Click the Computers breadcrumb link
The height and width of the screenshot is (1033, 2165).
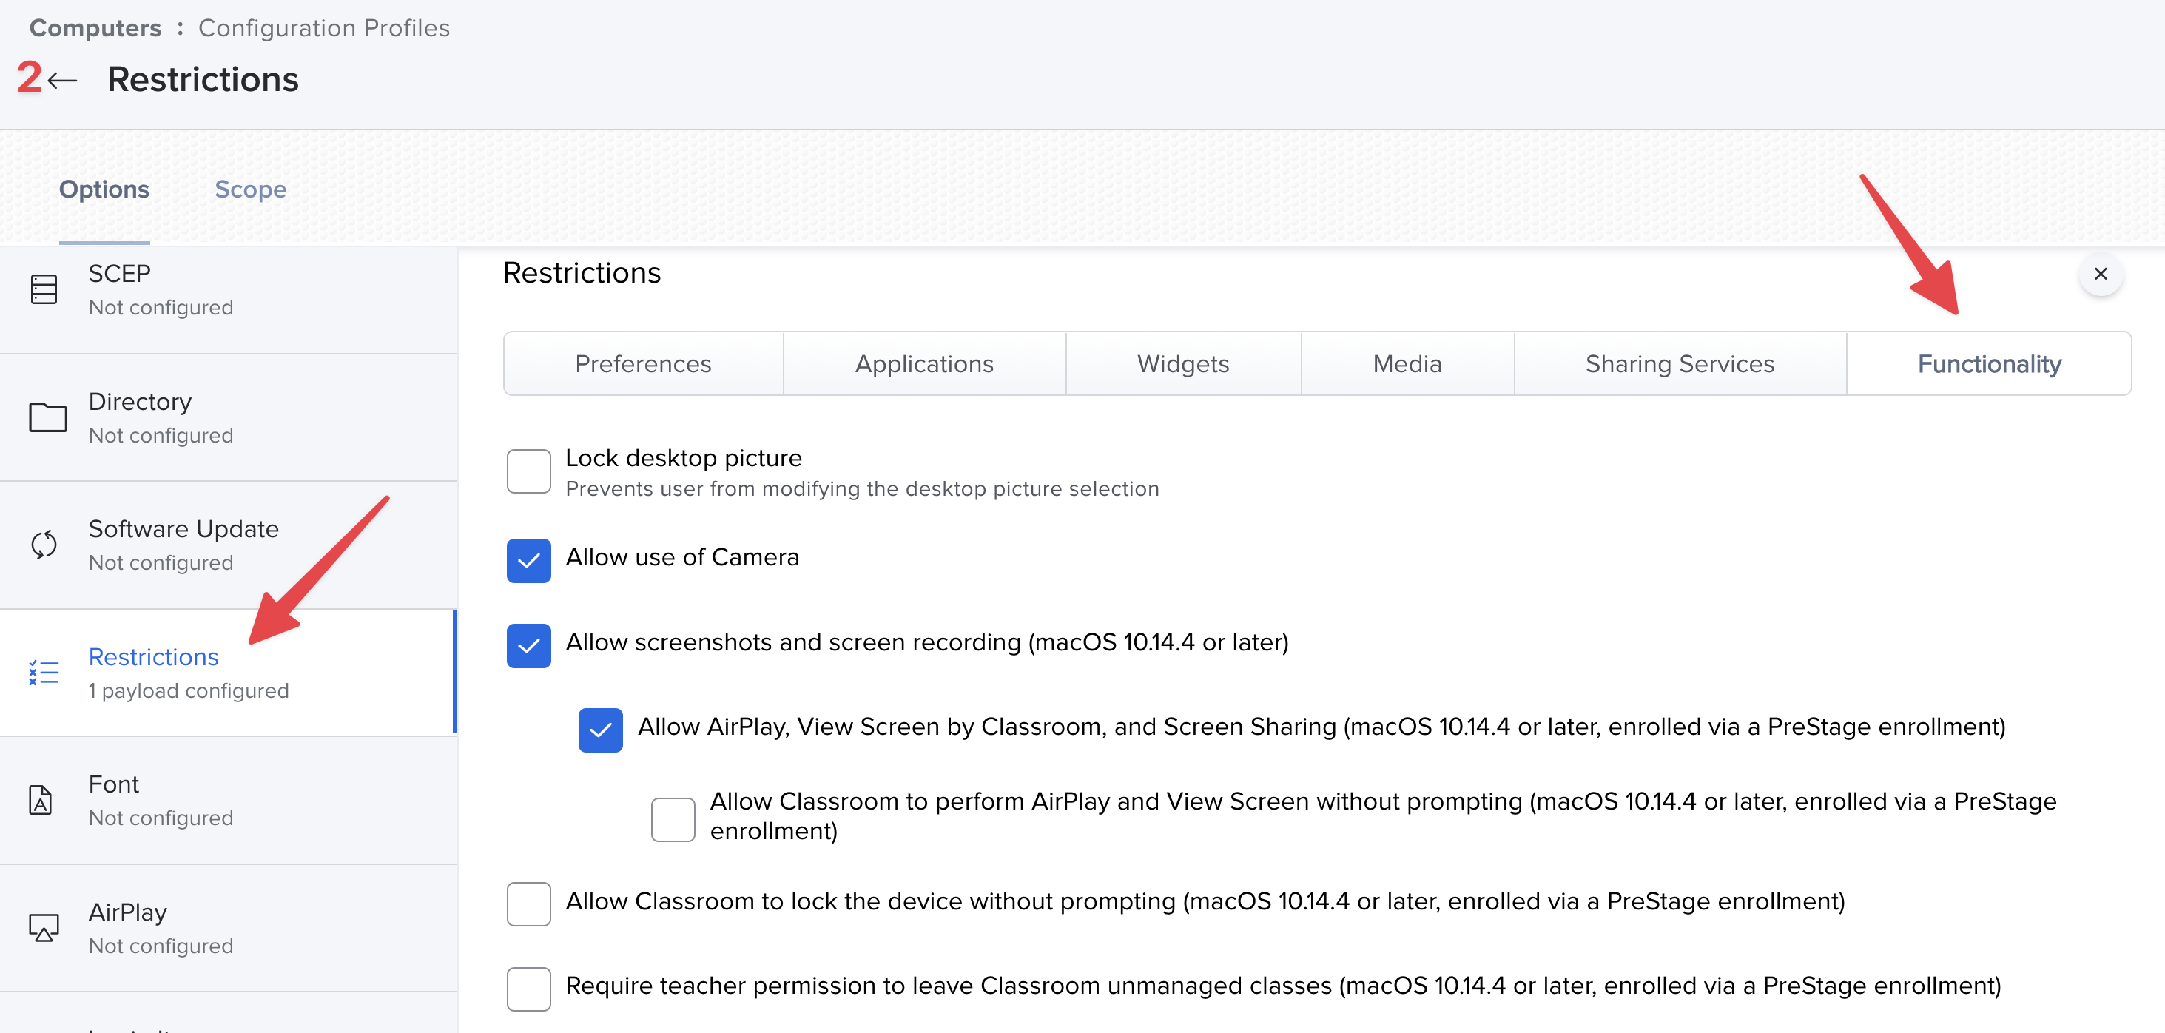click(95, 27)
